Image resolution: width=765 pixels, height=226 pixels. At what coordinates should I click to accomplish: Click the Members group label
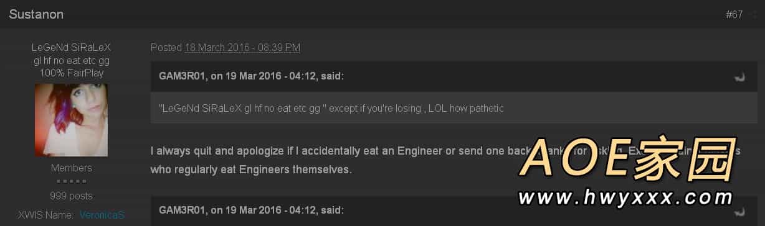71,168
